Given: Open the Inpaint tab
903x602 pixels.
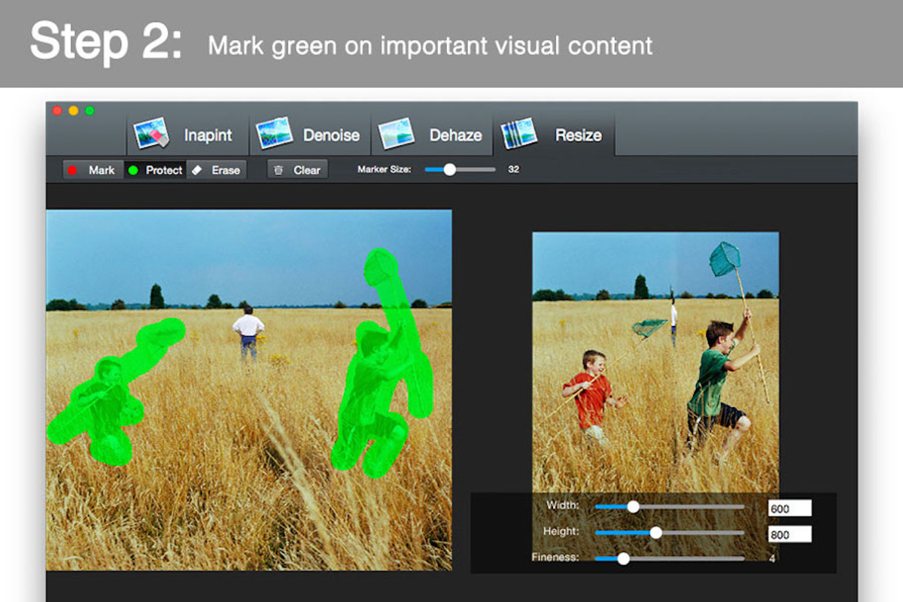Looking at the screenshot, I should point(187,135).
